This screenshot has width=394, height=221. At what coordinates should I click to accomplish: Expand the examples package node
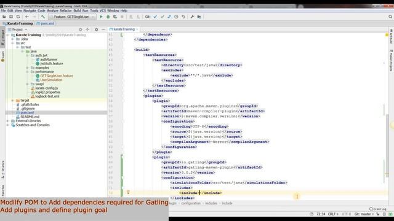point(27,68)
